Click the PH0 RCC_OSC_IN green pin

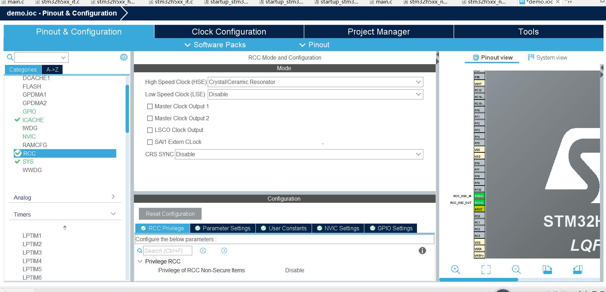tap(479, 196)
